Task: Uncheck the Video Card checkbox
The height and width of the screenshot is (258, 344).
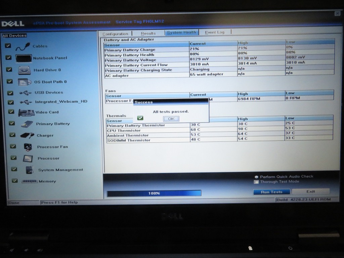Action: 11,112
